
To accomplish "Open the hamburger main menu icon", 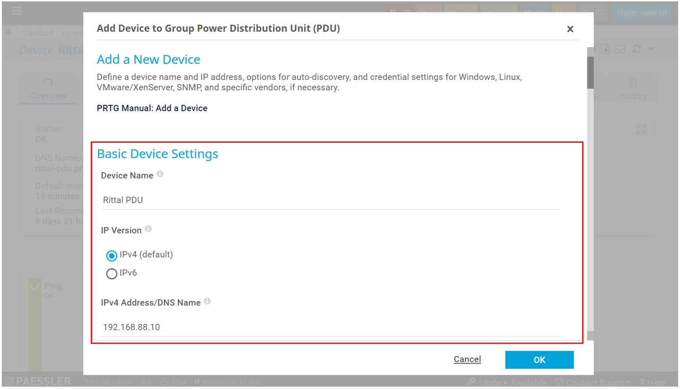I will tap(17, 11).
